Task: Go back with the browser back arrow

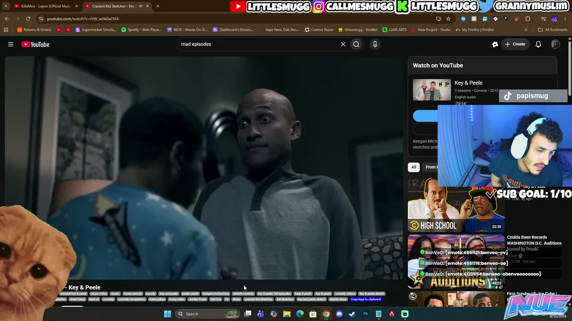Action: pos(7,19)
